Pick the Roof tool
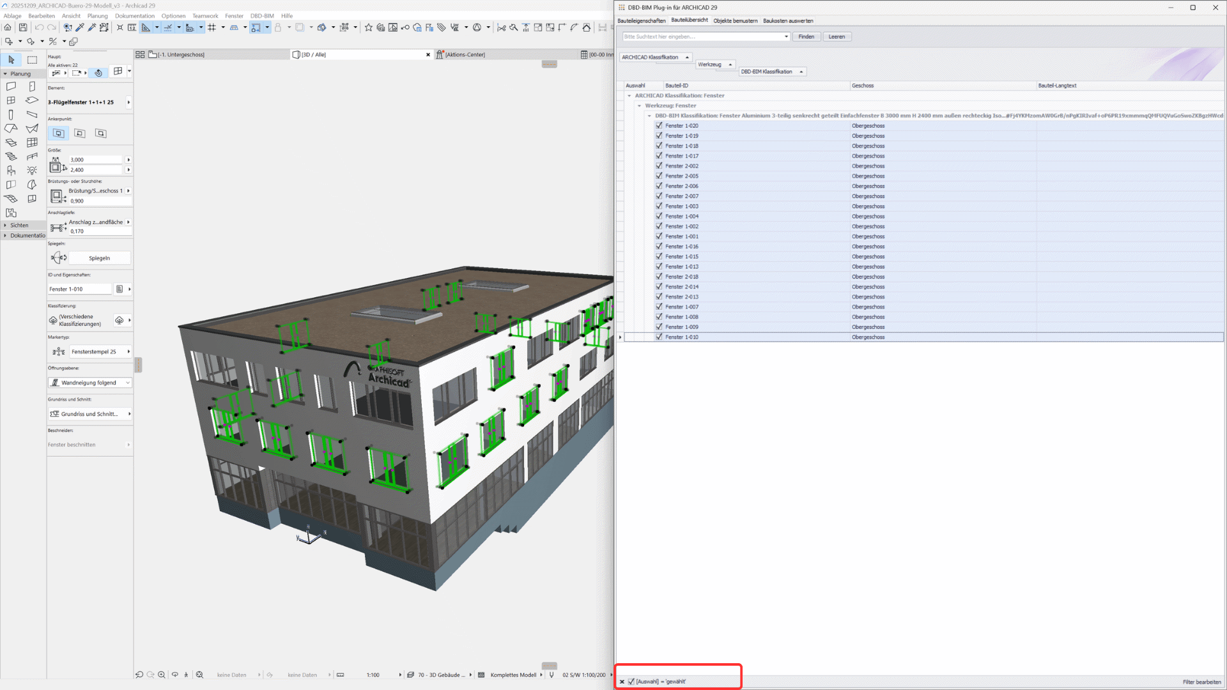 [11, 128]
